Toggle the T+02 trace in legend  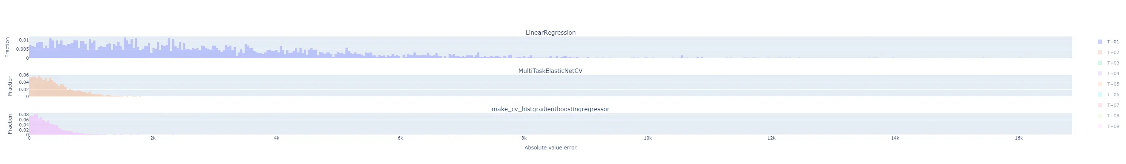pyautogui.click(x=1113, y=52)
